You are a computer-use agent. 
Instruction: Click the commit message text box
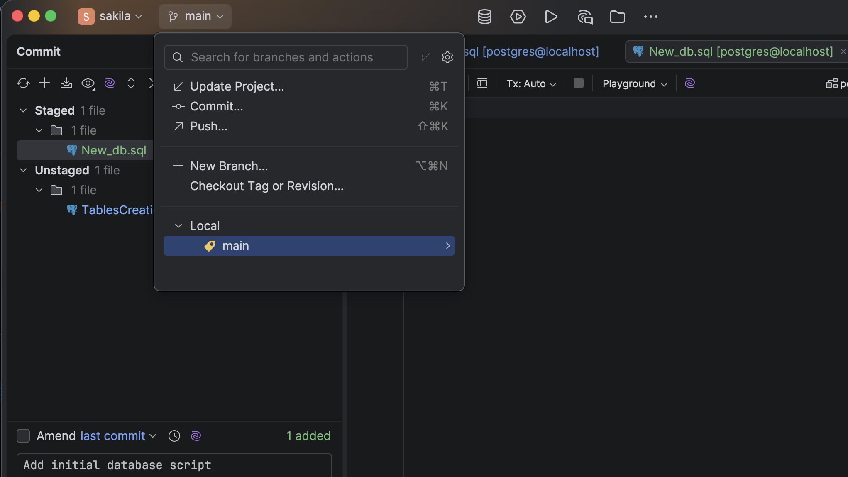click(174, 465)
